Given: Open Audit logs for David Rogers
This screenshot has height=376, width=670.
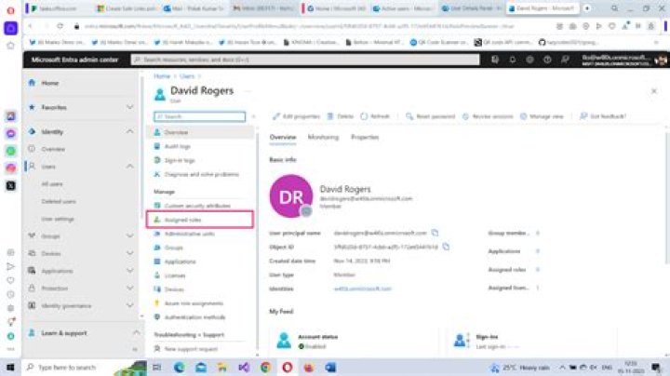Looking at the screenshot, I should click(177, 146).
